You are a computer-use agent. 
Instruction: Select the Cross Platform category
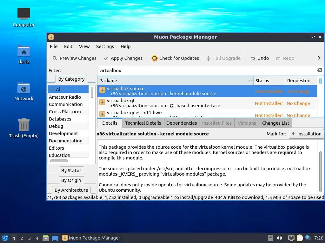[x=69, y=112]
